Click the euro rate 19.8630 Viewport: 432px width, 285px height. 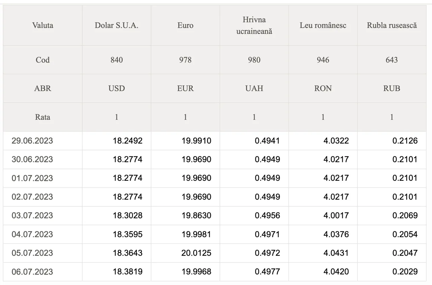point(196,216)
